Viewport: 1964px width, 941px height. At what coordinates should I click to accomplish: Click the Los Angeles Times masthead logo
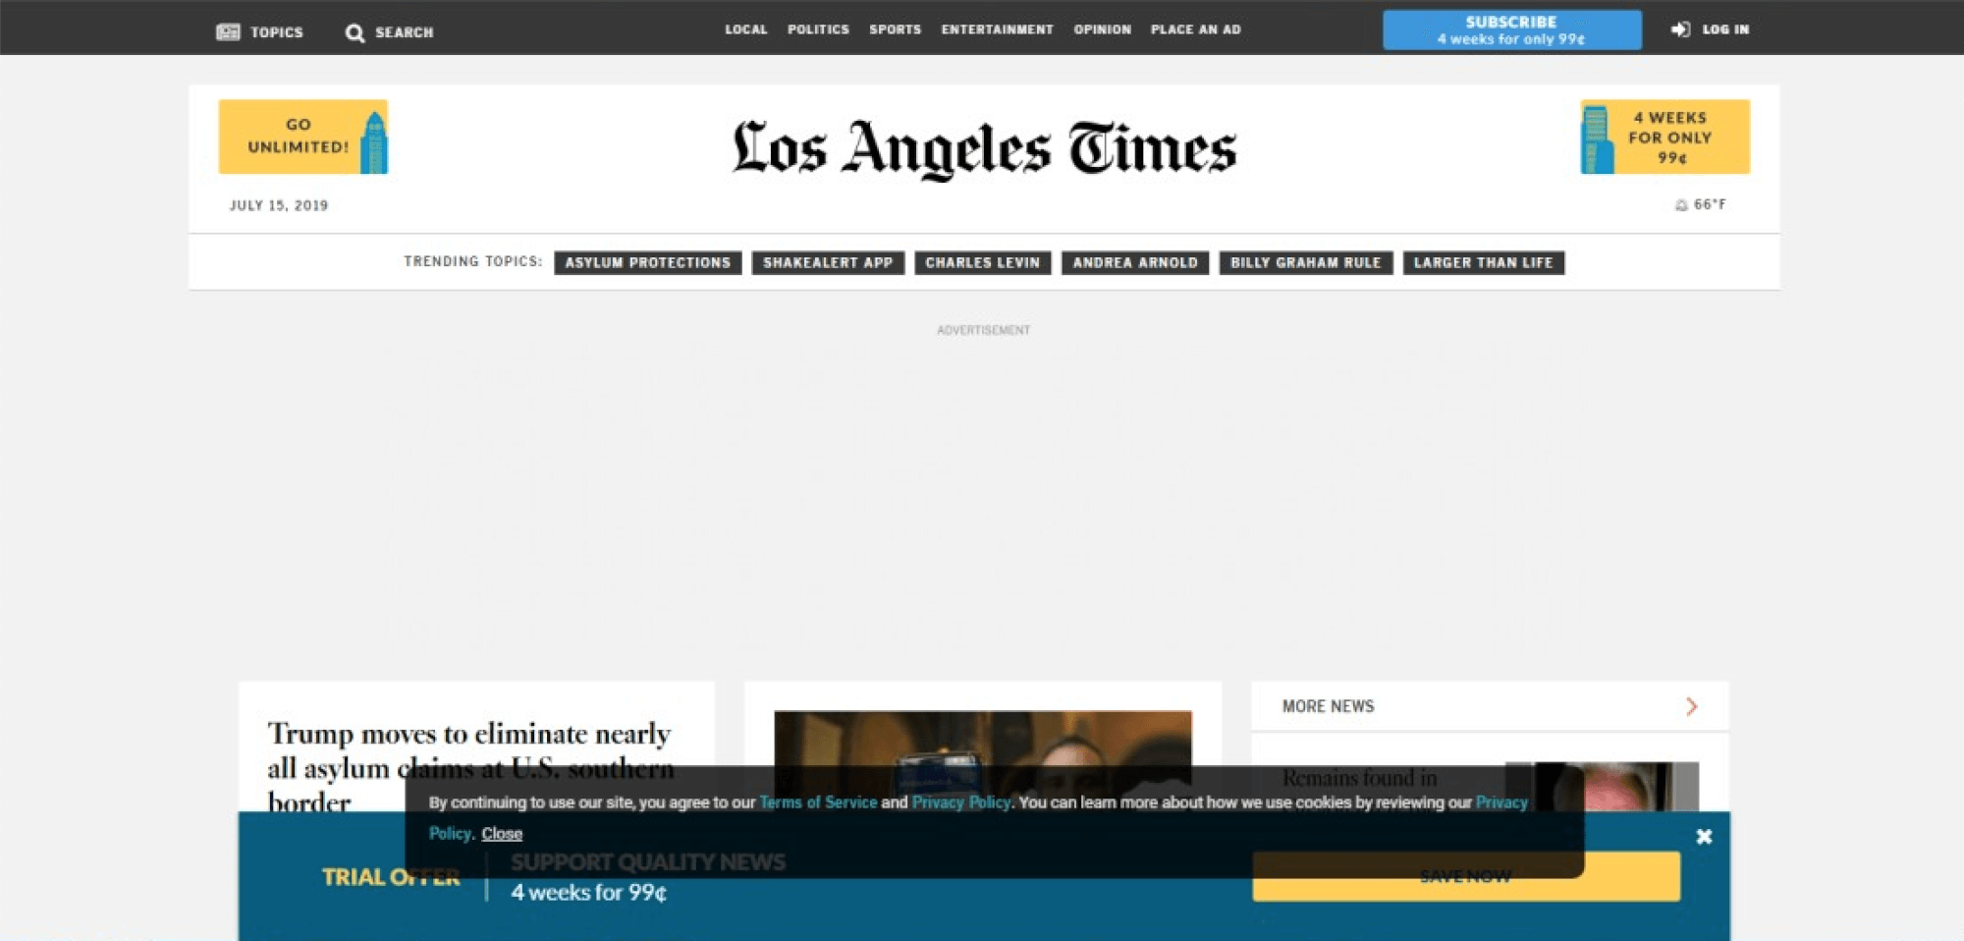[x=982, y=149]
